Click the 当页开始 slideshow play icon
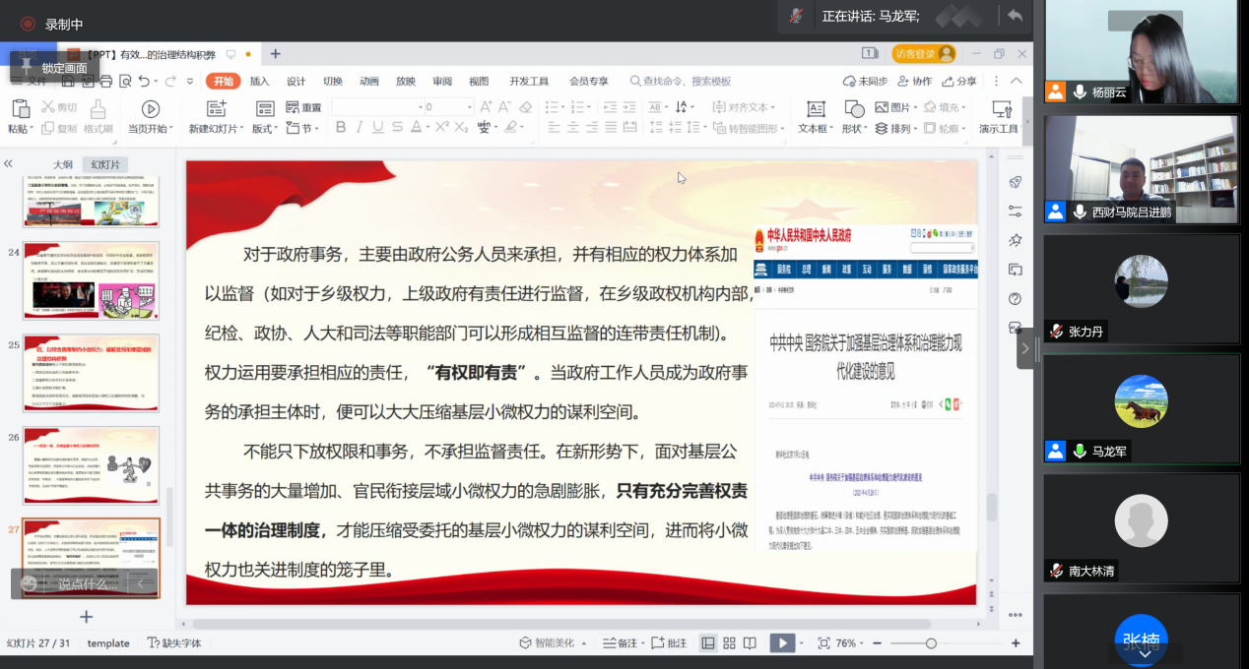This screenshot has width=1249, height=669. 150,109
